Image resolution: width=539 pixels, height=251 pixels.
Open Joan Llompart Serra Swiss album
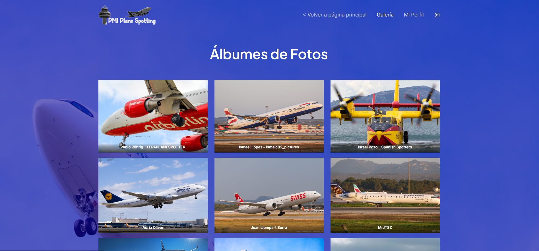click(269, 195)
